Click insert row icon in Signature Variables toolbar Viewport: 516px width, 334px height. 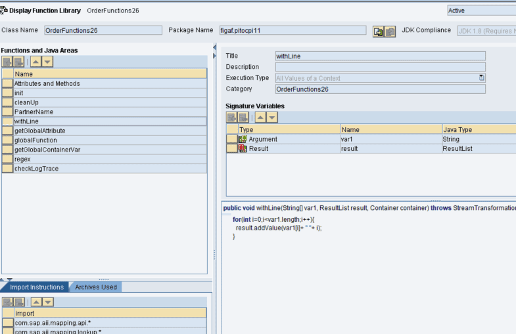[x=231, y=117]
